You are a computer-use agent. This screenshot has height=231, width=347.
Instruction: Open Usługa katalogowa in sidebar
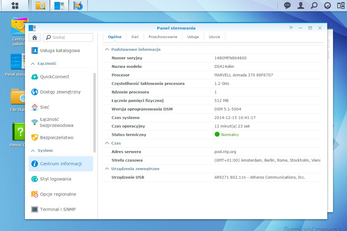point(60,51)
